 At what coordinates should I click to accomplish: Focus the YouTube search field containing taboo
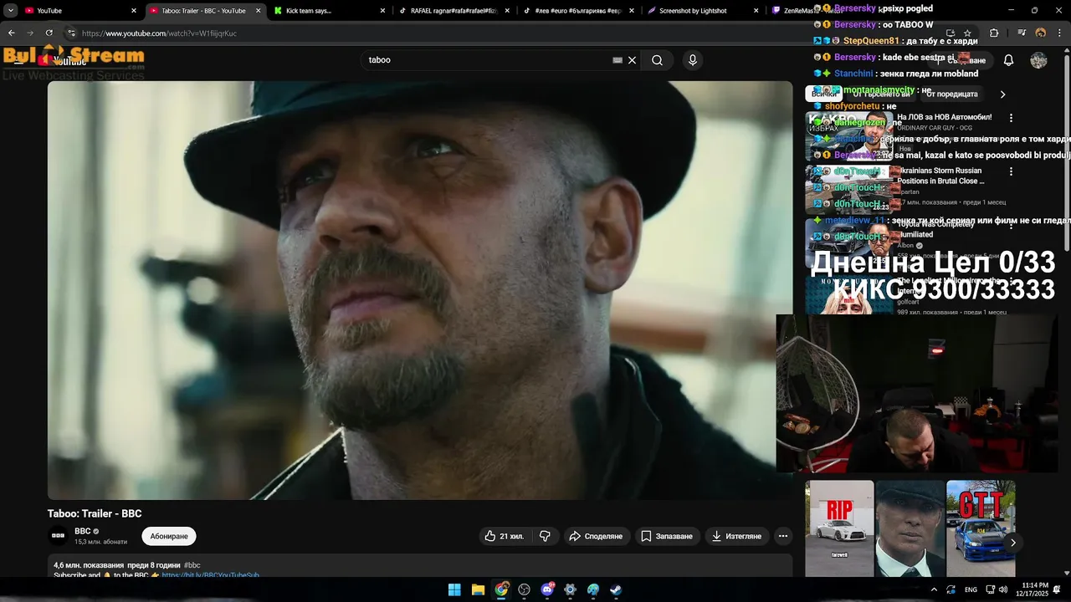pyautogui.click(x=488, y=60)
